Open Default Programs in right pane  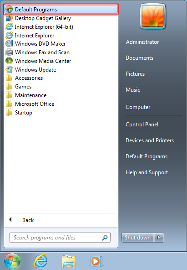(x=147, y=156)
